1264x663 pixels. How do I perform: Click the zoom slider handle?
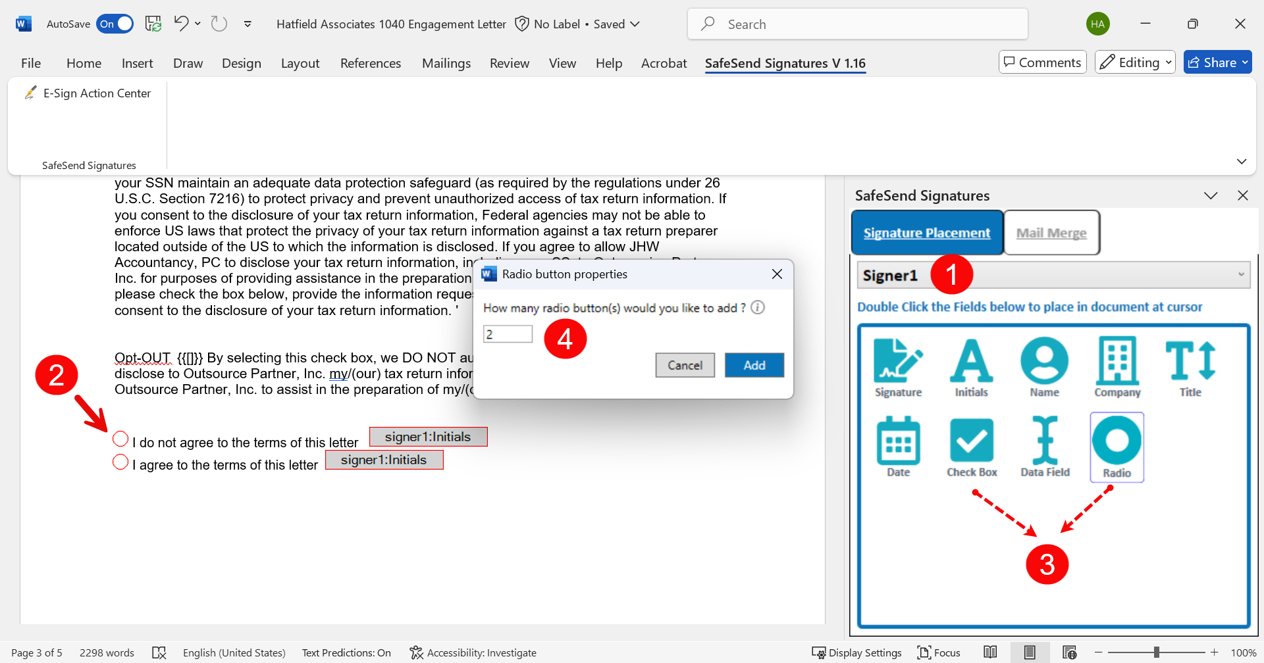click(x=1156, y=652)
